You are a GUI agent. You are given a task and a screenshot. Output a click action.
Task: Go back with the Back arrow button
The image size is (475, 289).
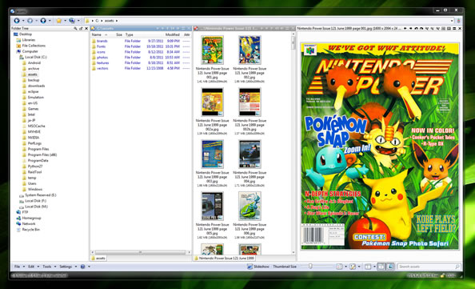17,21
